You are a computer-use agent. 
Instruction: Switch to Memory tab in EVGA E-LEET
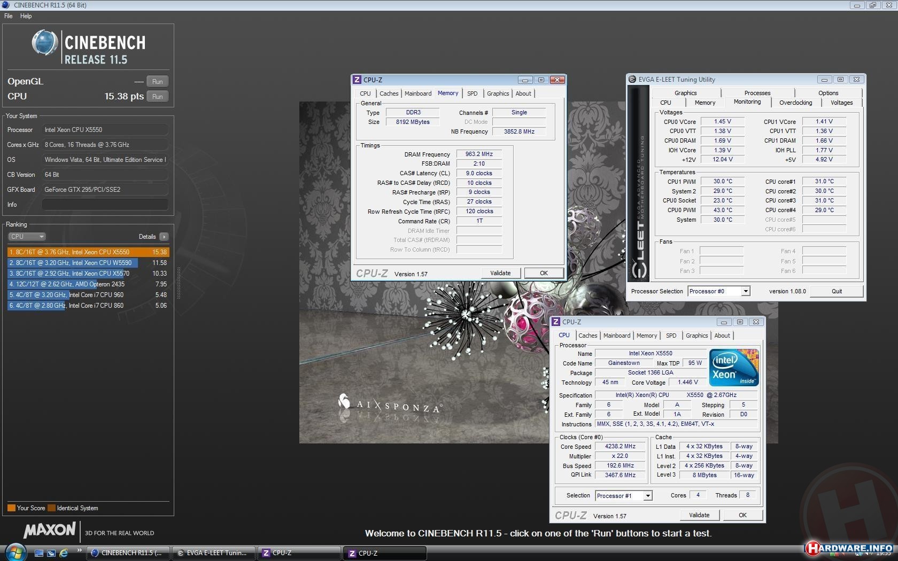click(x=705, y=103)
